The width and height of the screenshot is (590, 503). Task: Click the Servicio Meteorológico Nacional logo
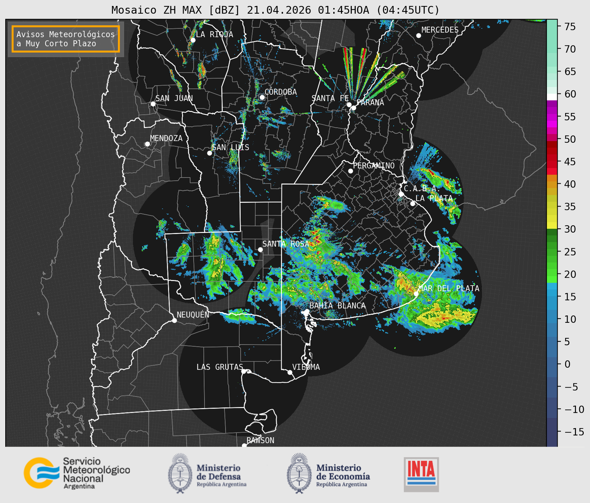[77, 473]
